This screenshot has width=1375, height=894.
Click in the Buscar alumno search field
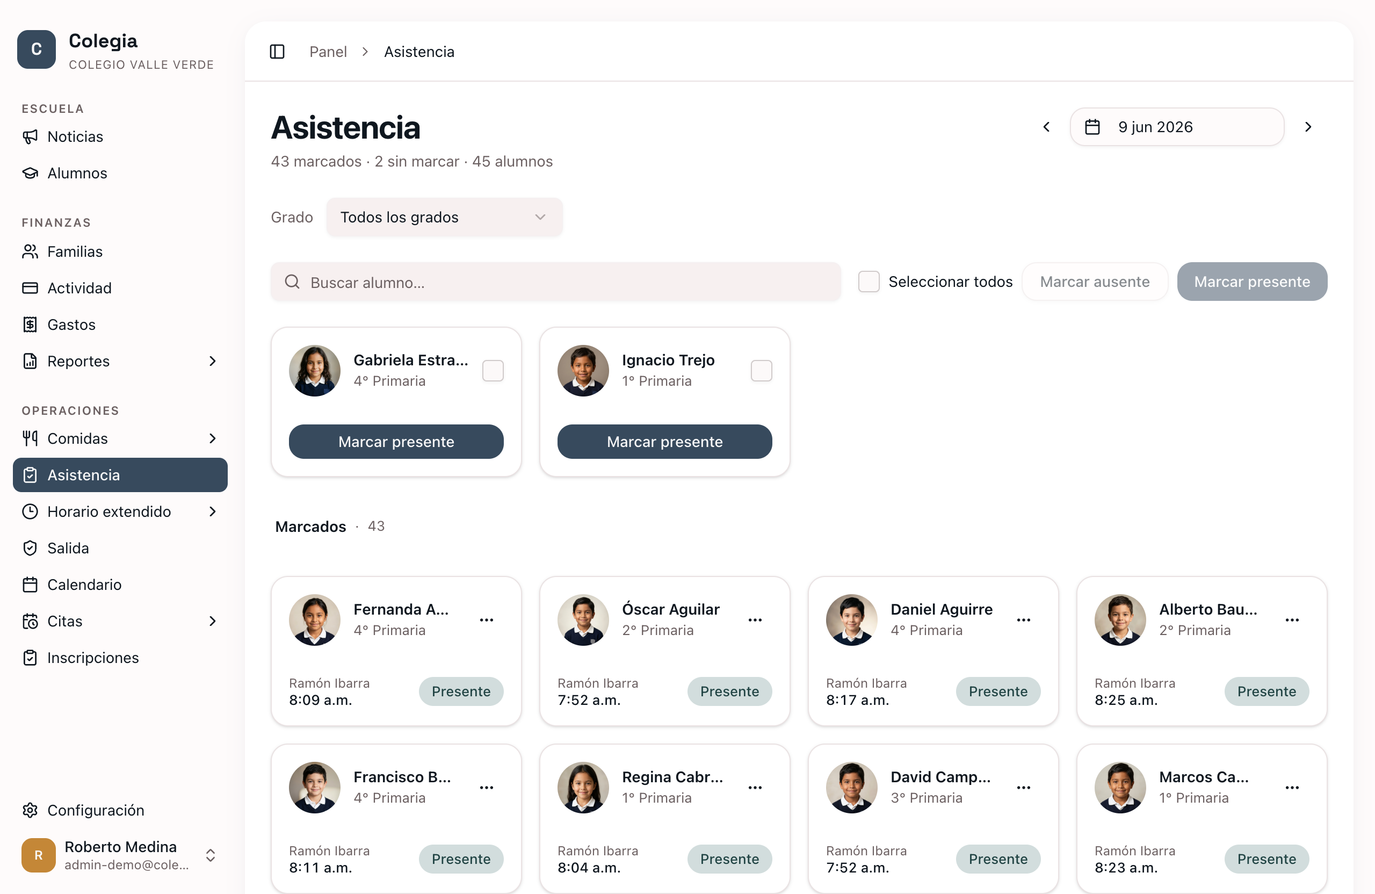point(556,282)
